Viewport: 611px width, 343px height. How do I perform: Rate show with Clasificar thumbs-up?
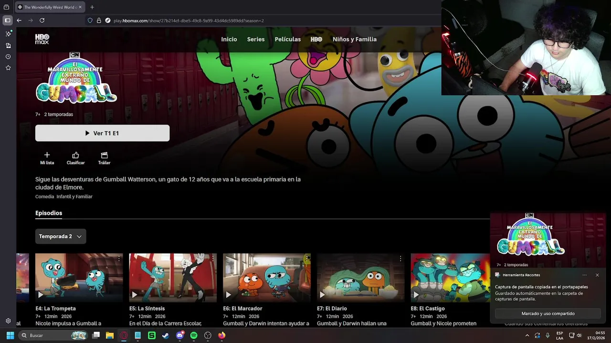tap(75, 158)
